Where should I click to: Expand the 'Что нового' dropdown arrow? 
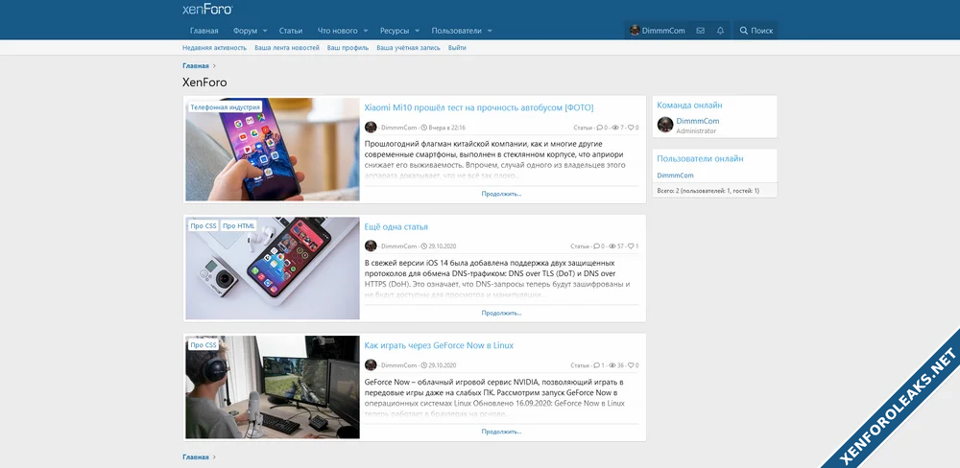(x=366, y=31)
